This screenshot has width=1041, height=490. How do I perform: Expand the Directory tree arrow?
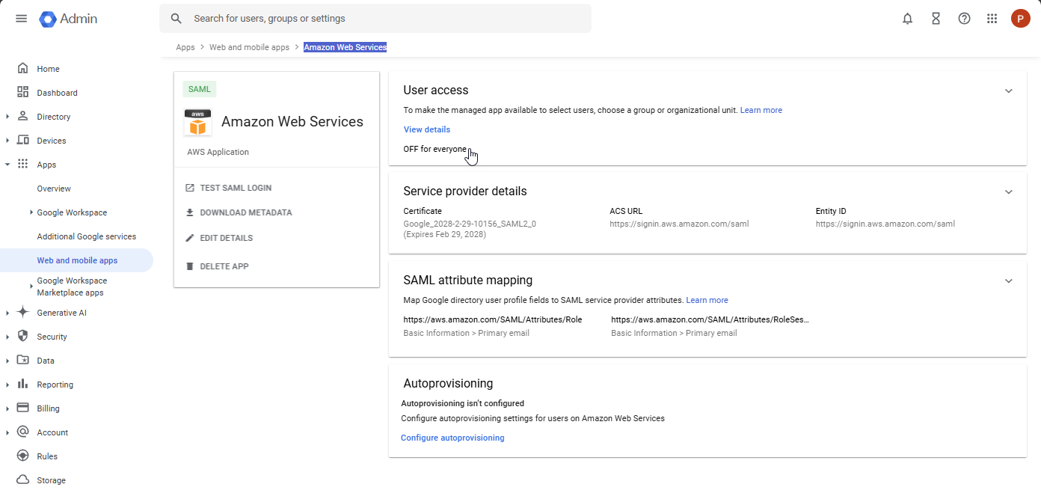(x=7, y=117)
